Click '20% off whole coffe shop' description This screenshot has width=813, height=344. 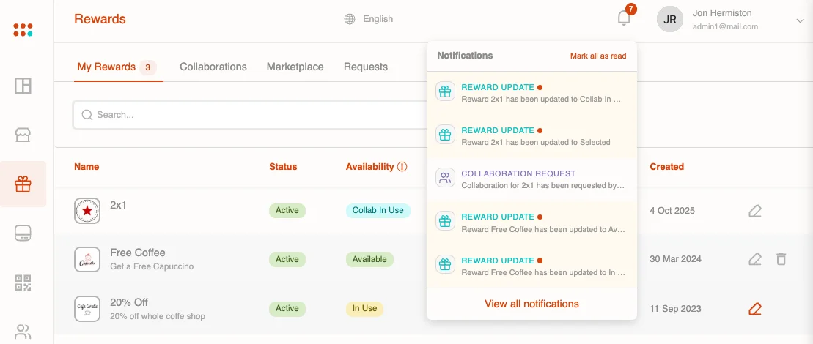tap(158, 316)
